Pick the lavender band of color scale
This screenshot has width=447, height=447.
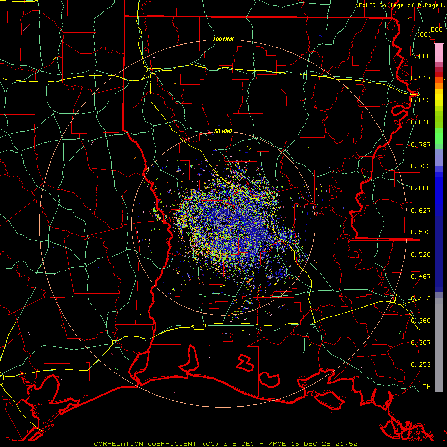pyautogui.click(x=439, y=157)
